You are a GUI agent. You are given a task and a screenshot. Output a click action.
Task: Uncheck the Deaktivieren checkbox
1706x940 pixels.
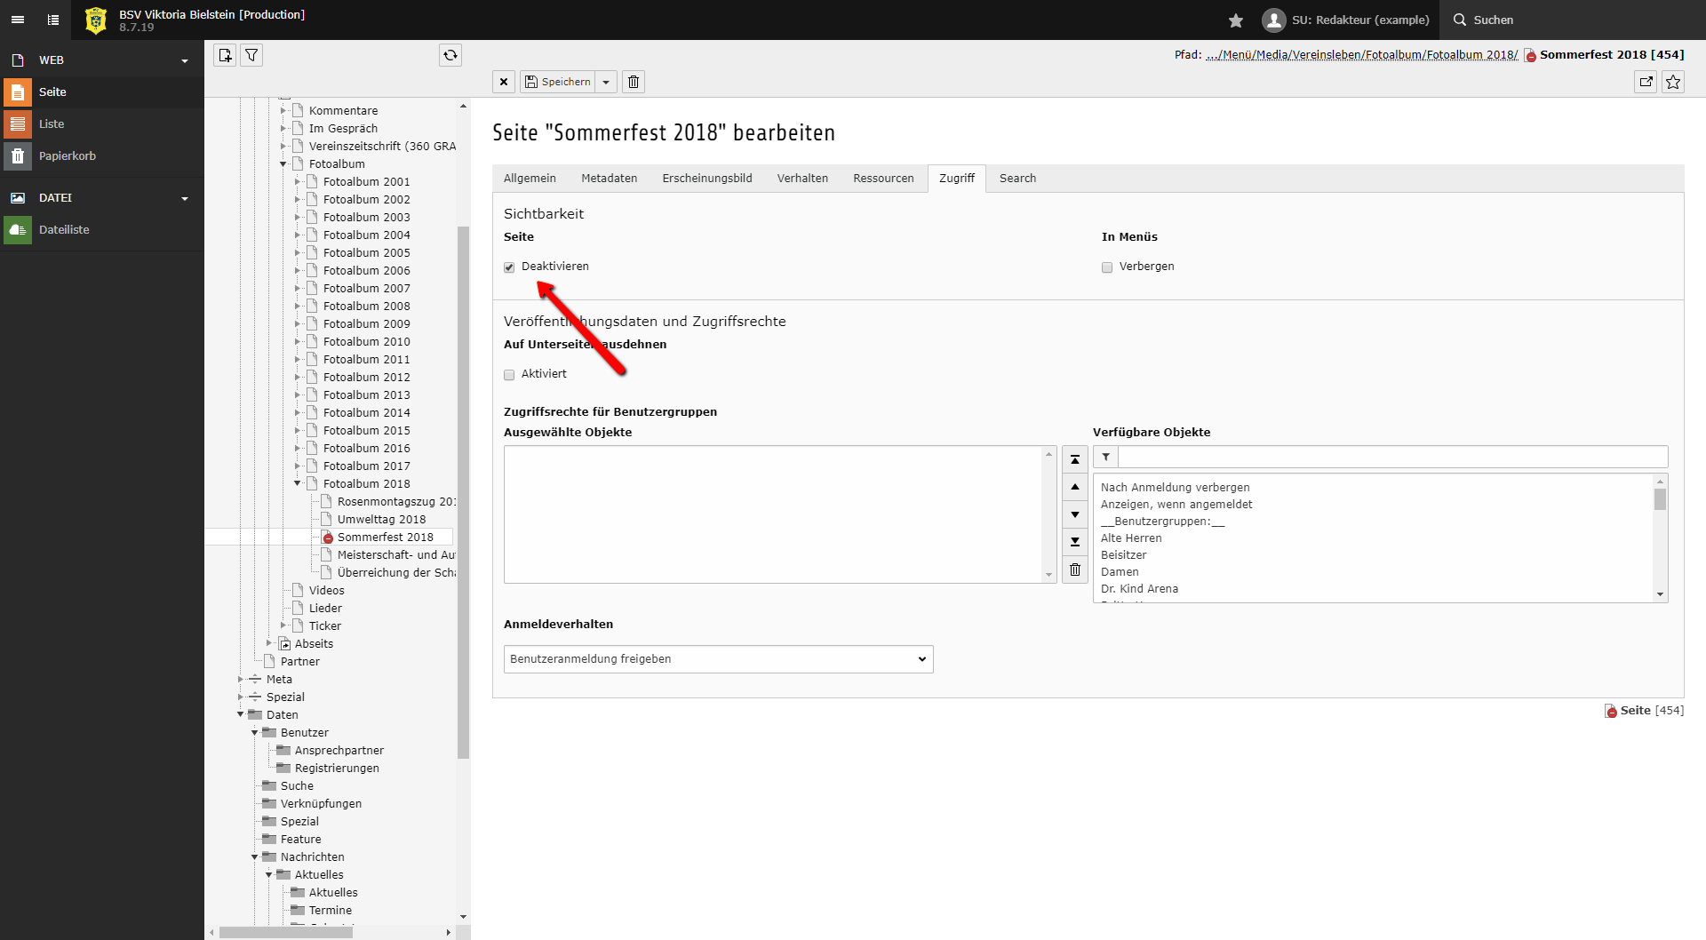coord(509,267)
